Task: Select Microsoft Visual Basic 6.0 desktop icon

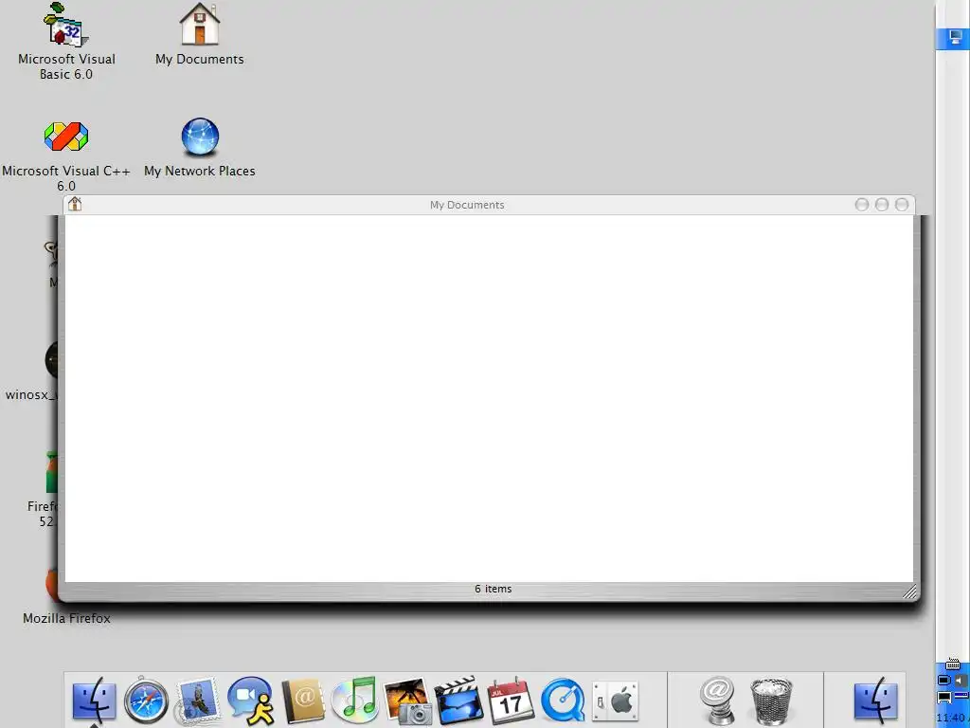Action: point(66,42)
